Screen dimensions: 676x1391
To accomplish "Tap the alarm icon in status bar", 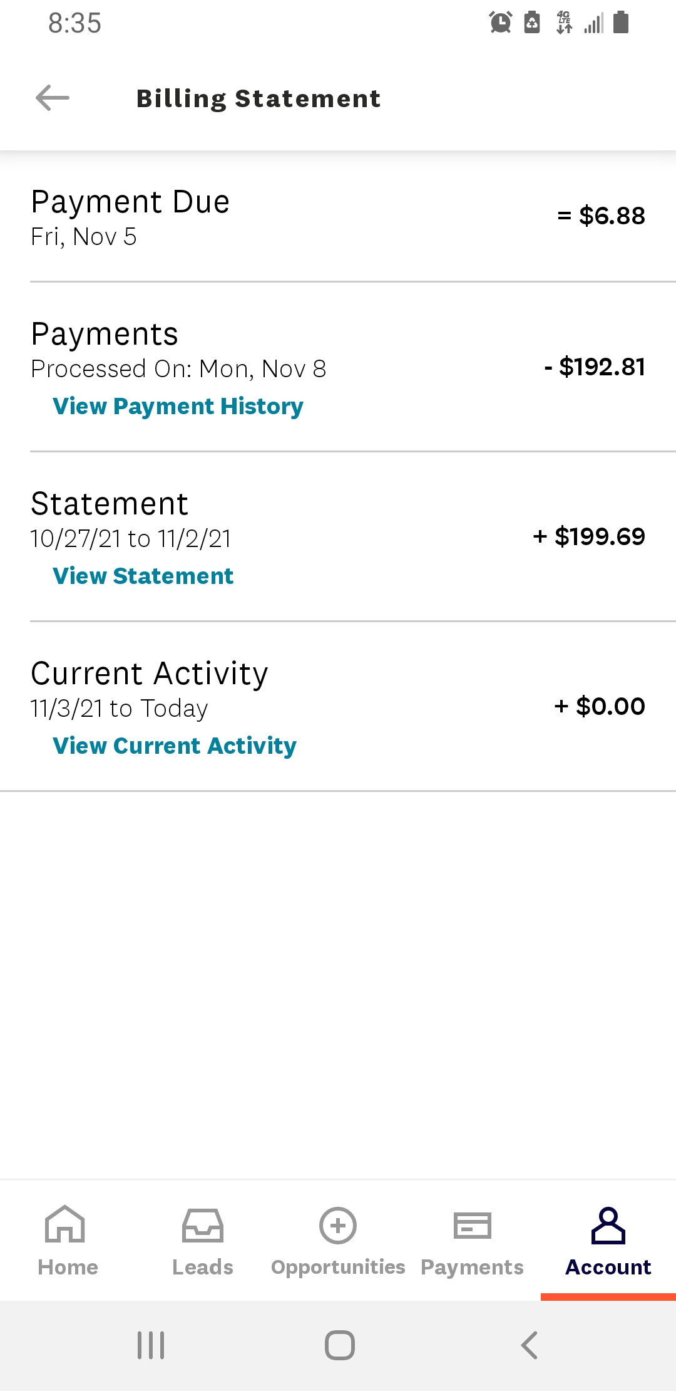I will coord(500,23).
